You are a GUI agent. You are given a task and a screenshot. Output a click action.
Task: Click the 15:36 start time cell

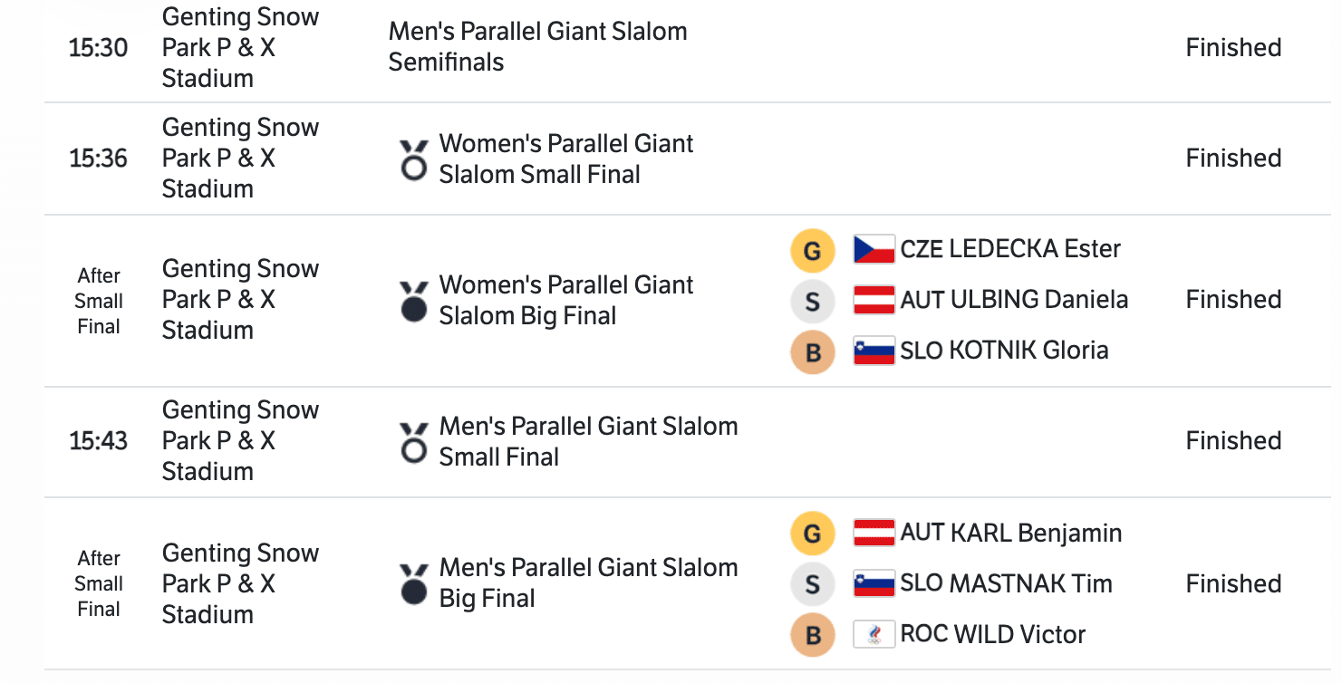click(98, 159)
